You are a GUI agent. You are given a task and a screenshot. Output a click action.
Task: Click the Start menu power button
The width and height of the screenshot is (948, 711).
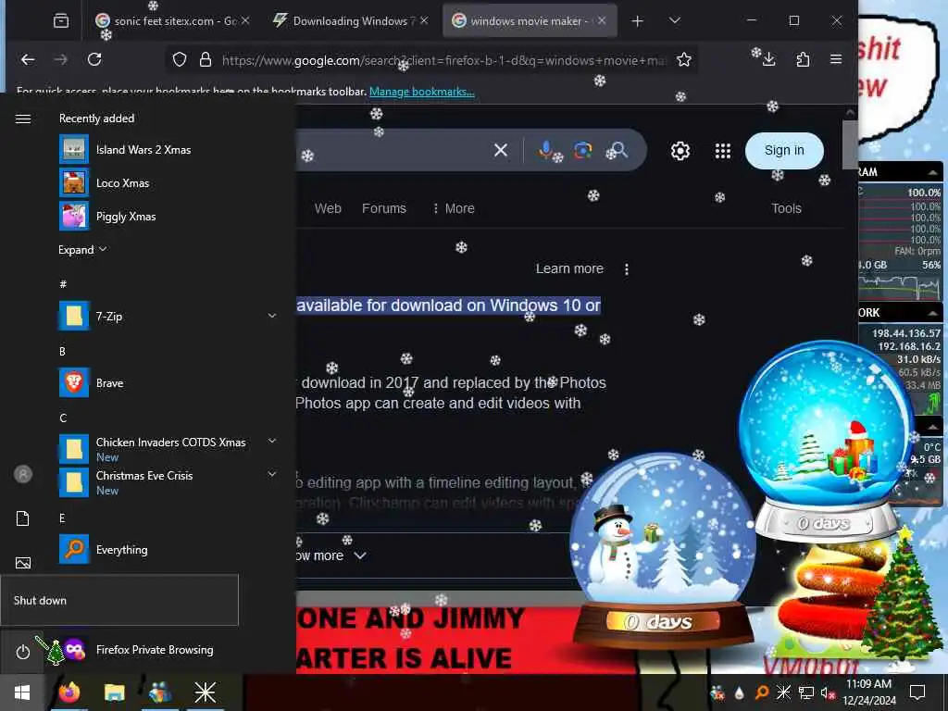tap(22, 652)
